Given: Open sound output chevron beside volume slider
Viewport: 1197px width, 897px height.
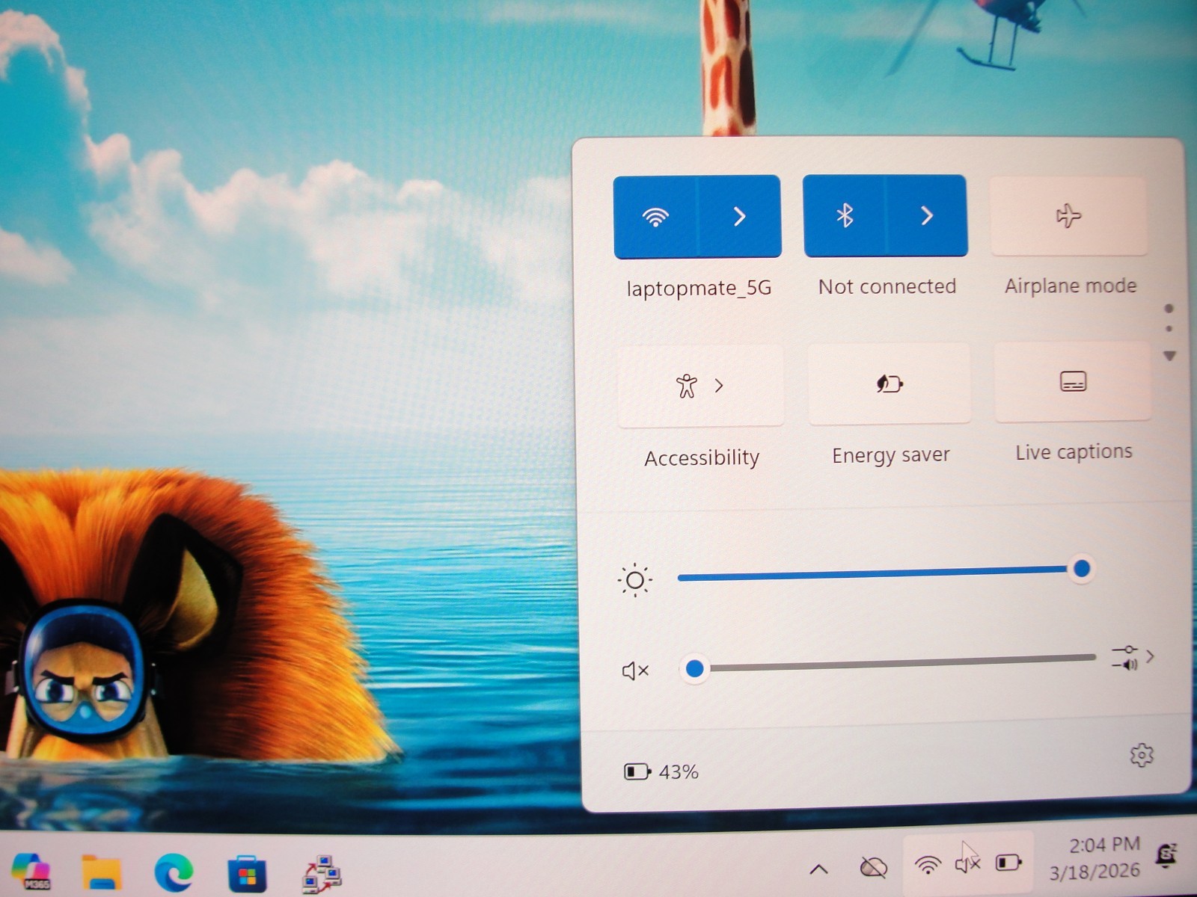Looking at the screenshot, I should point(1150,656).
